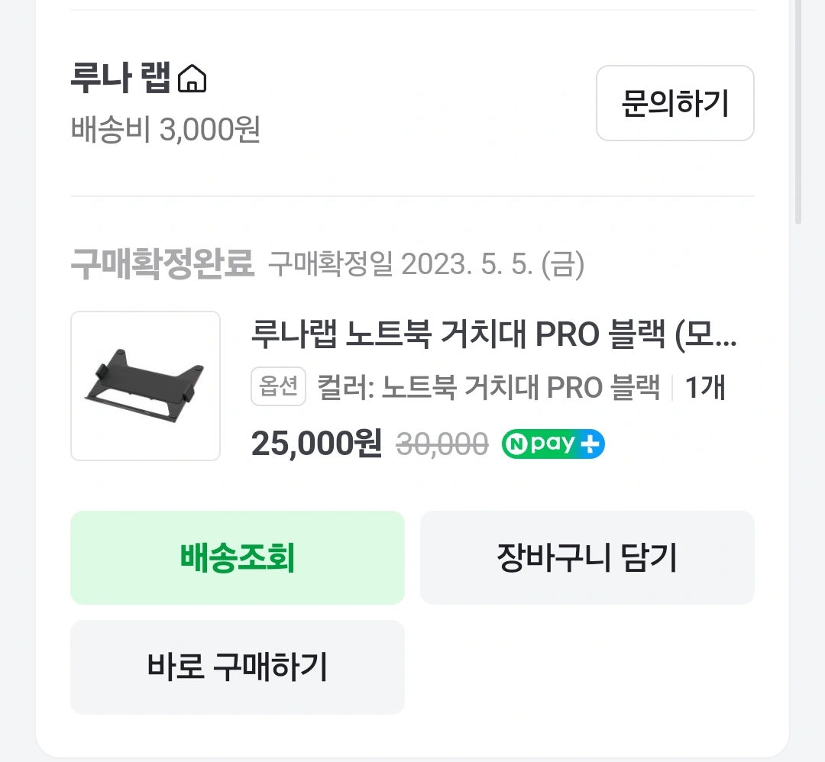Click the page's vertical scrollbar thumb
The width and height of the screenshot is (825, 762).
(x=798, y=112)
